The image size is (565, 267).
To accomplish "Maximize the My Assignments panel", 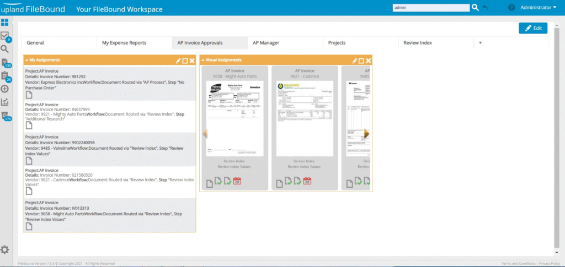I will [x=185, y=61].
